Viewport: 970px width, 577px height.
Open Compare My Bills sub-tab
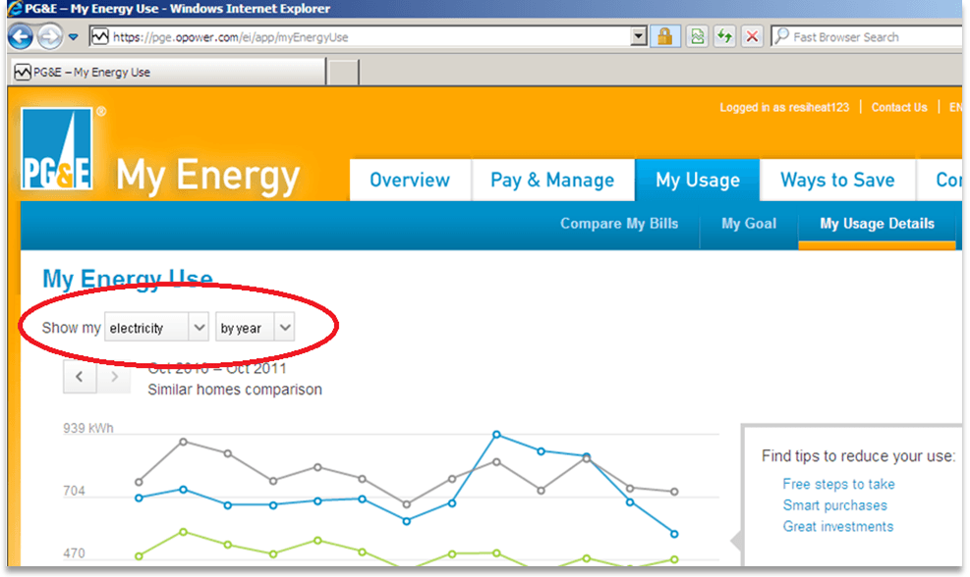coord(618,224)
